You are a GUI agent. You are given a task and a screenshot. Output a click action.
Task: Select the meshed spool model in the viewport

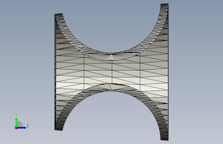[x=112, y=72]
